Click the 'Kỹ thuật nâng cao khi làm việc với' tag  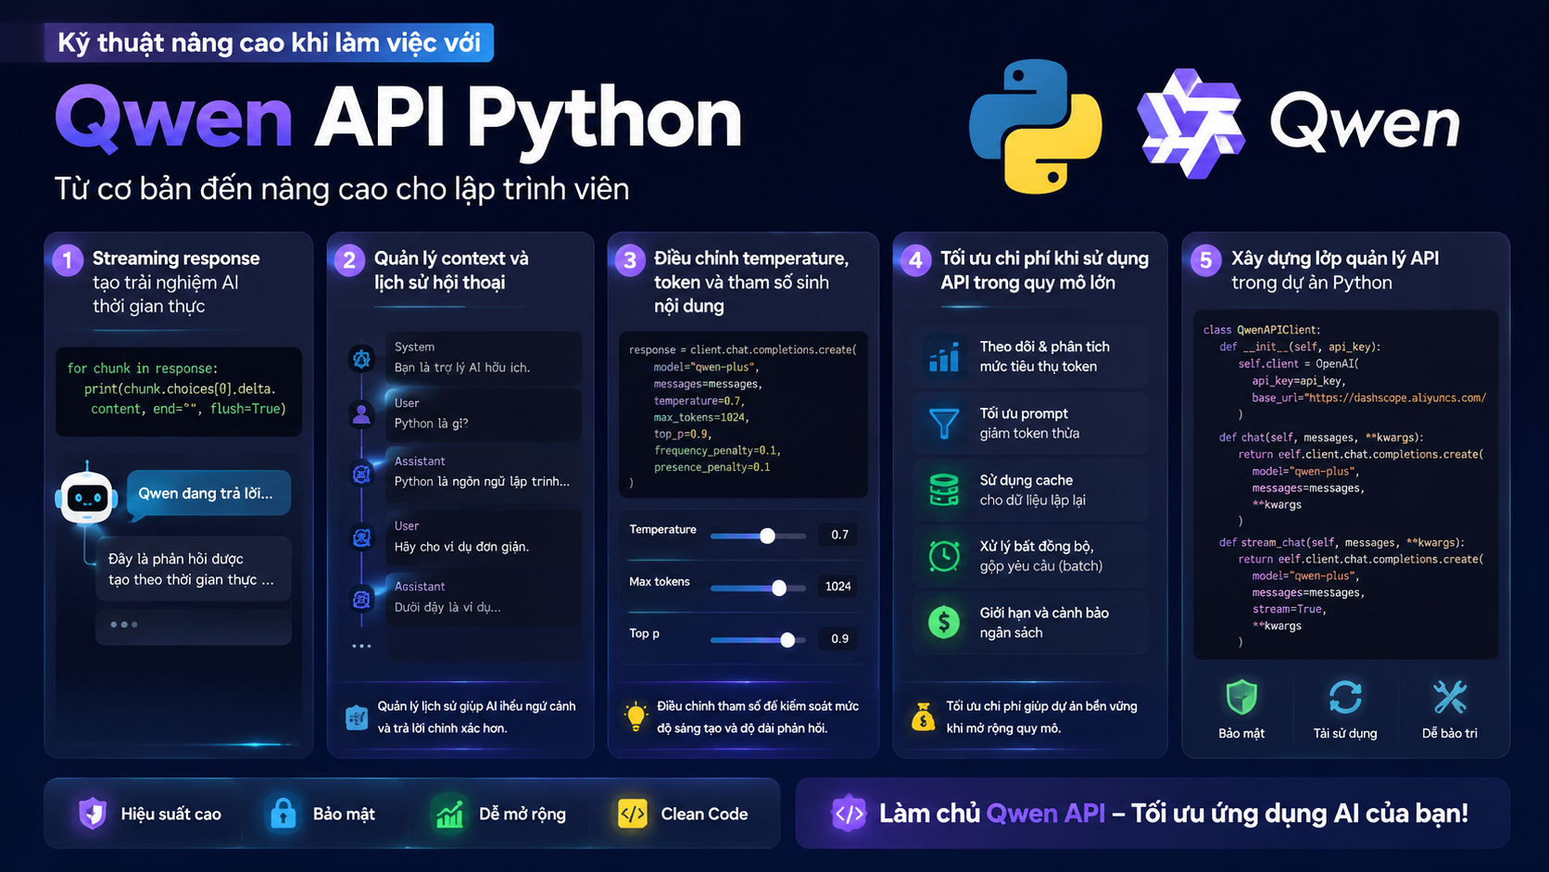tap(269, 43)
